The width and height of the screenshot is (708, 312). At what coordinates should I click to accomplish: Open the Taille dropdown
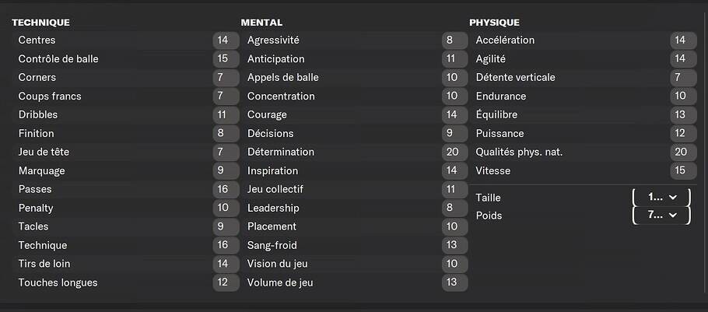(661, 198)
